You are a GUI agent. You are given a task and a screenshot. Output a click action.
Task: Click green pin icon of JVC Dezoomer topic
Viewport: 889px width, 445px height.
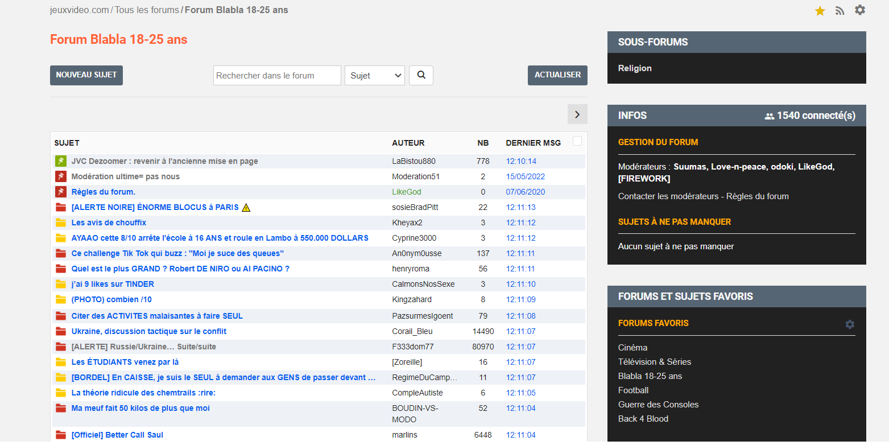[61, 161]
